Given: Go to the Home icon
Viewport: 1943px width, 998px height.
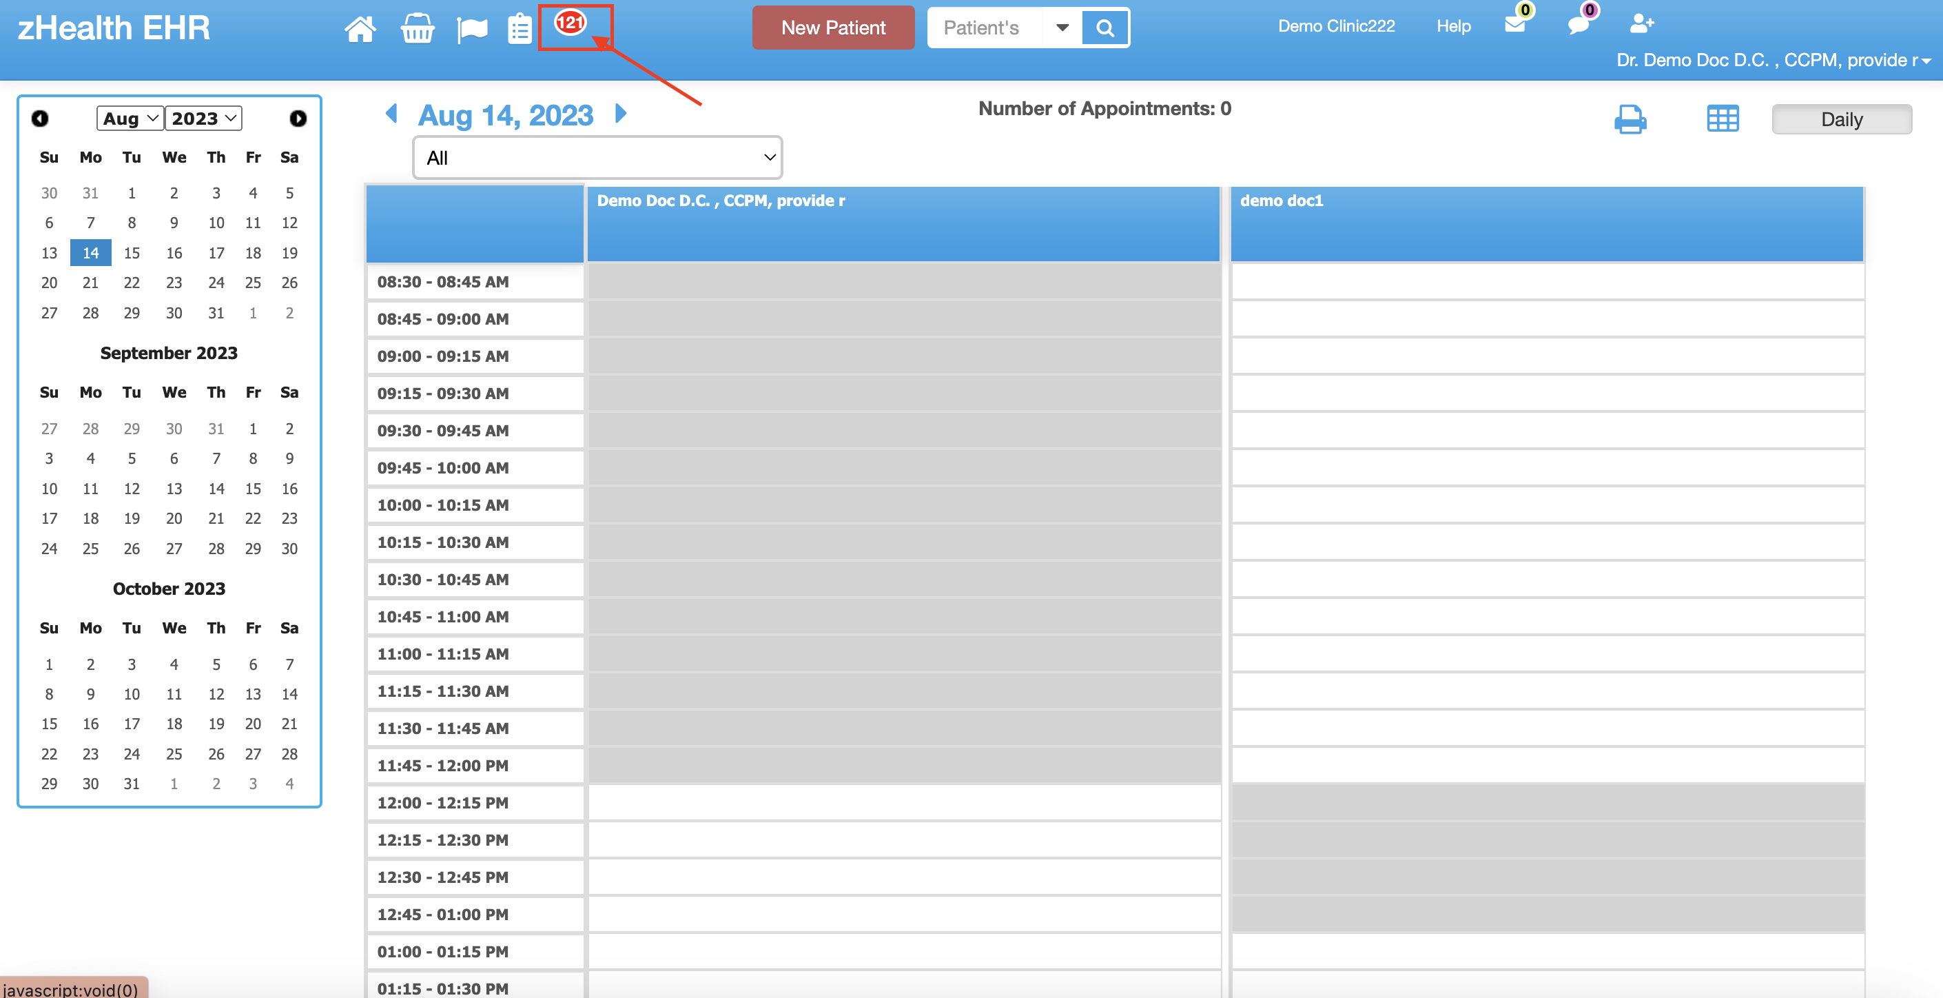Looking at the screenshot, I should 360,29.
